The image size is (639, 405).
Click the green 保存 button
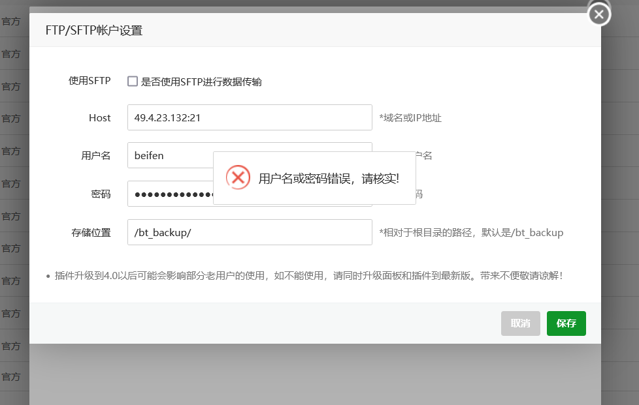566,323
